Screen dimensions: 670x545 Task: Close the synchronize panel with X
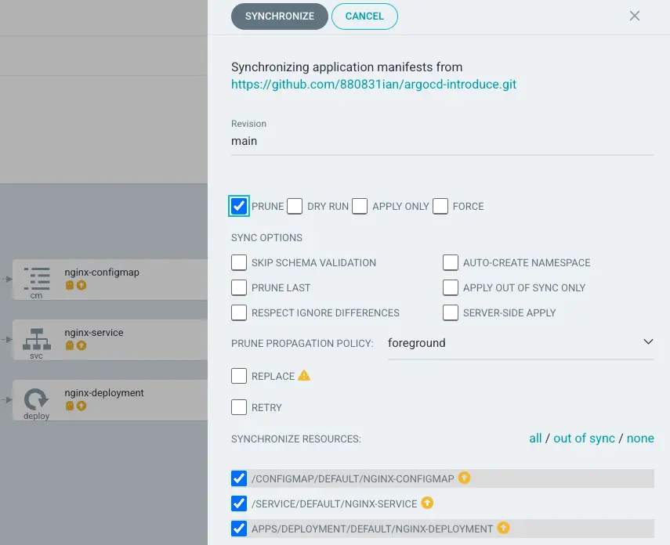pyautogui.click(x=635, y=16)
